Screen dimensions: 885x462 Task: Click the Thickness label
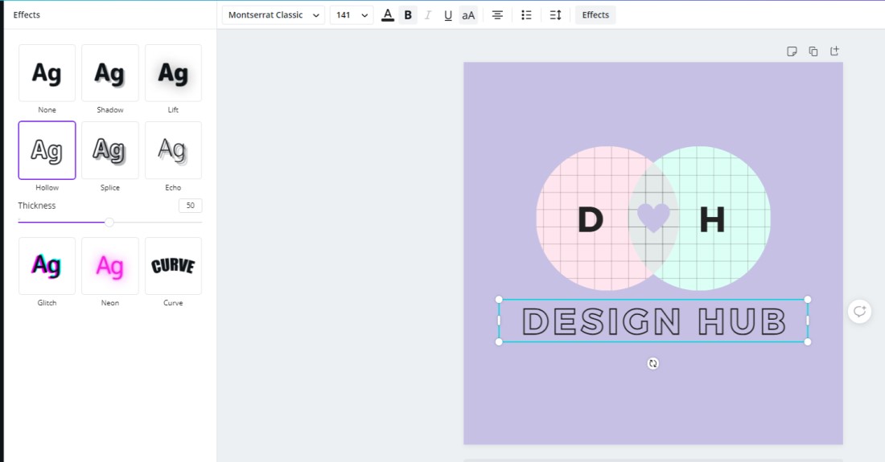37,206
